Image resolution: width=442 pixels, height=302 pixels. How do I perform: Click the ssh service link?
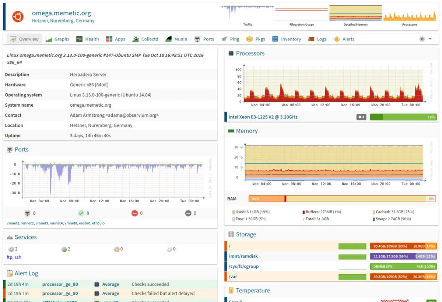[x=18, y=257]
